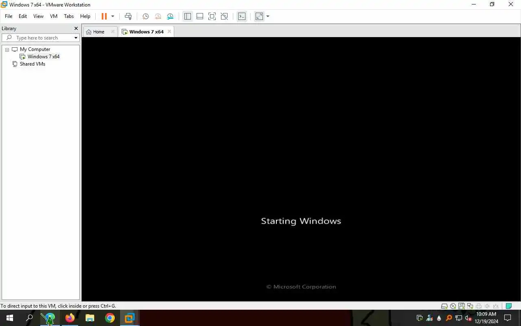Click the CD/DVD drive status icon

(453, 306)
